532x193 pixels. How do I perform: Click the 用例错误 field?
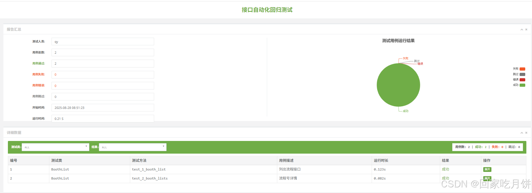[x=103, y=86]
